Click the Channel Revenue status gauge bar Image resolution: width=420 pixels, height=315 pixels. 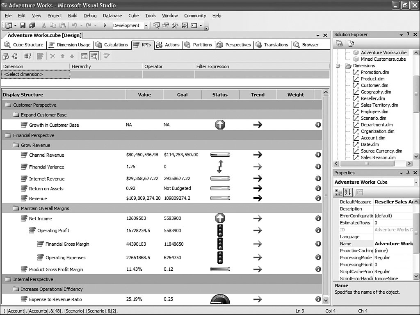point(220,155)
